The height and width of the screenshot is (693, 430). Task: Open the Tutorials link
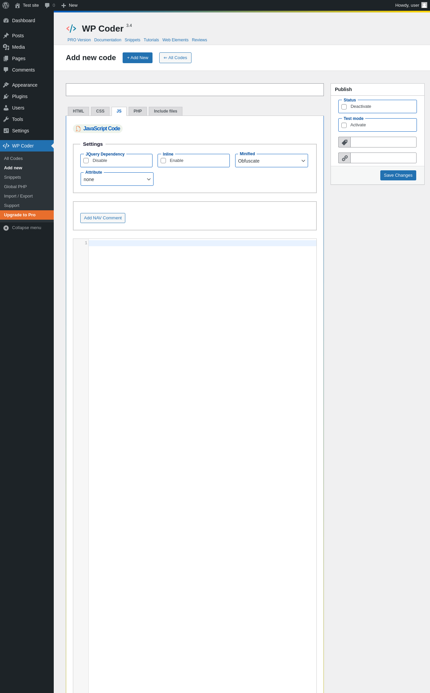pos(151,40)
